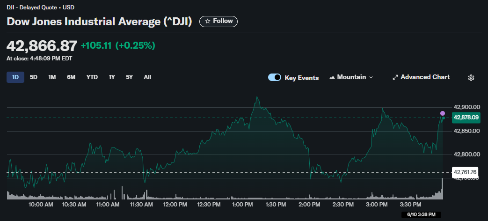Click the 3:00 PM time axis label
This screenshot has height=221, width=488.
pos(377,205)
